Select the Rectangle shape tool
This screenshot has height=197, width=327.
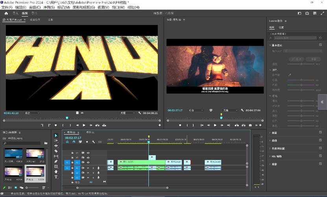point(56,167)
